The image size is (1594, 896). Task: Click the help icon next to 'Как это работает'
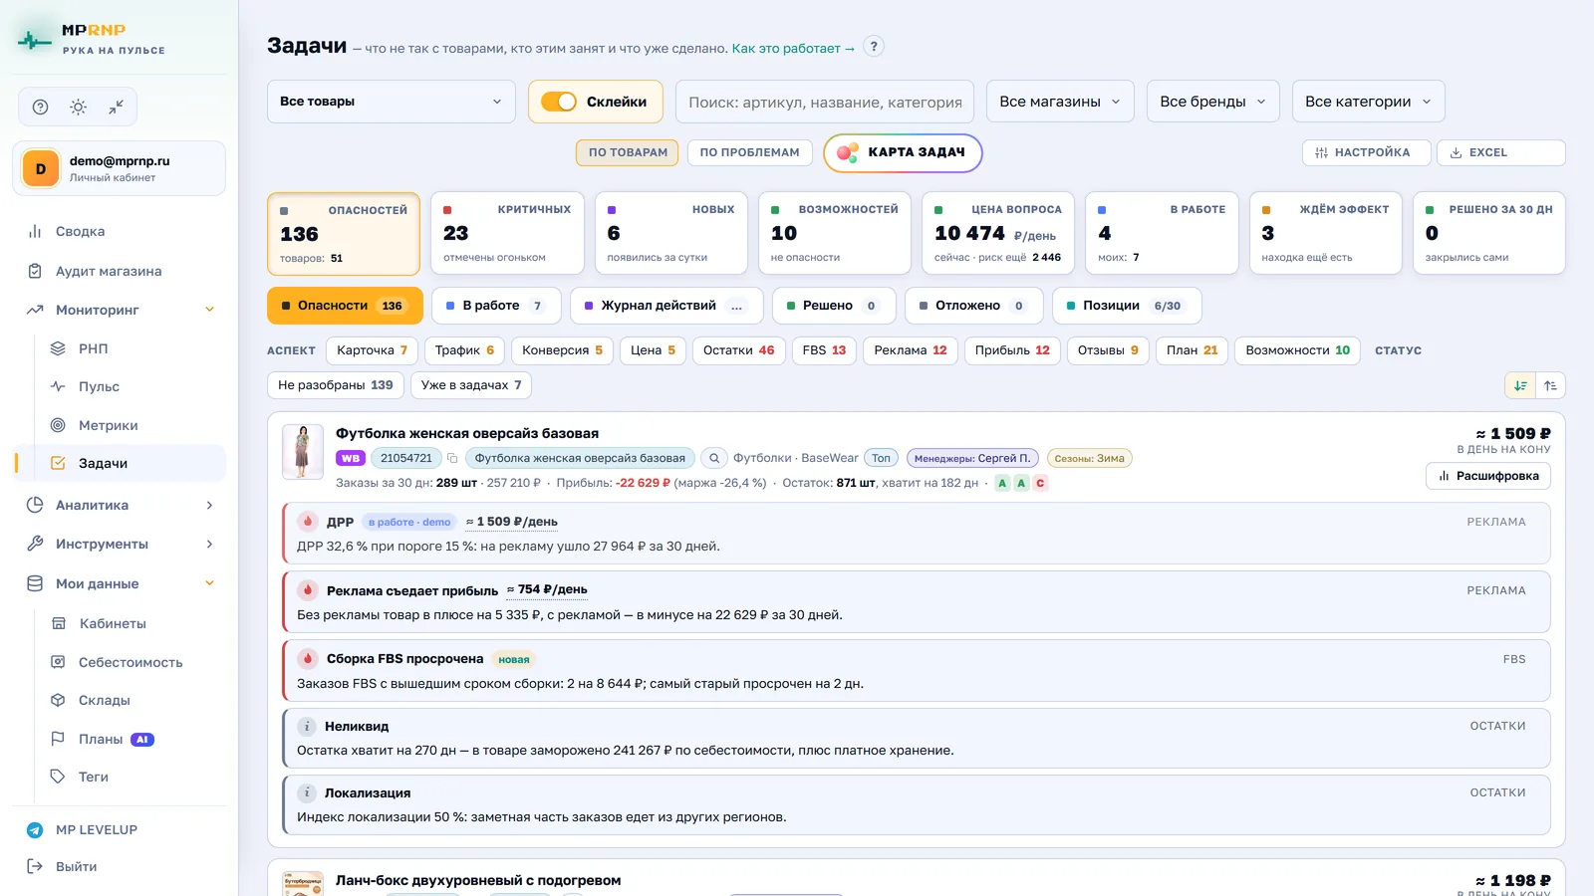[x=874, y=47]
